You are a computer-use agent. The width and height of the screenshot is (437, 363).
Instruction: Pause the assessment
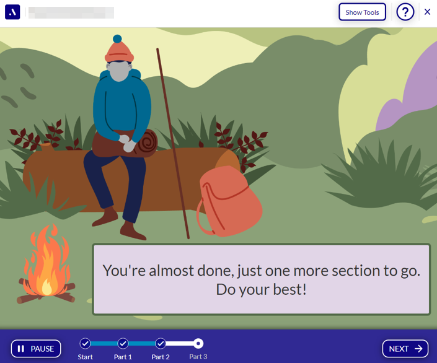point(36,349)
